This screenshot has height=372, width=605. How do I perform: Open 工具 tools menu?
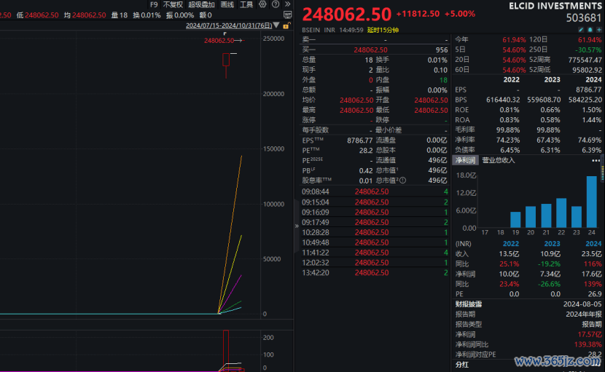click(246, 4)
